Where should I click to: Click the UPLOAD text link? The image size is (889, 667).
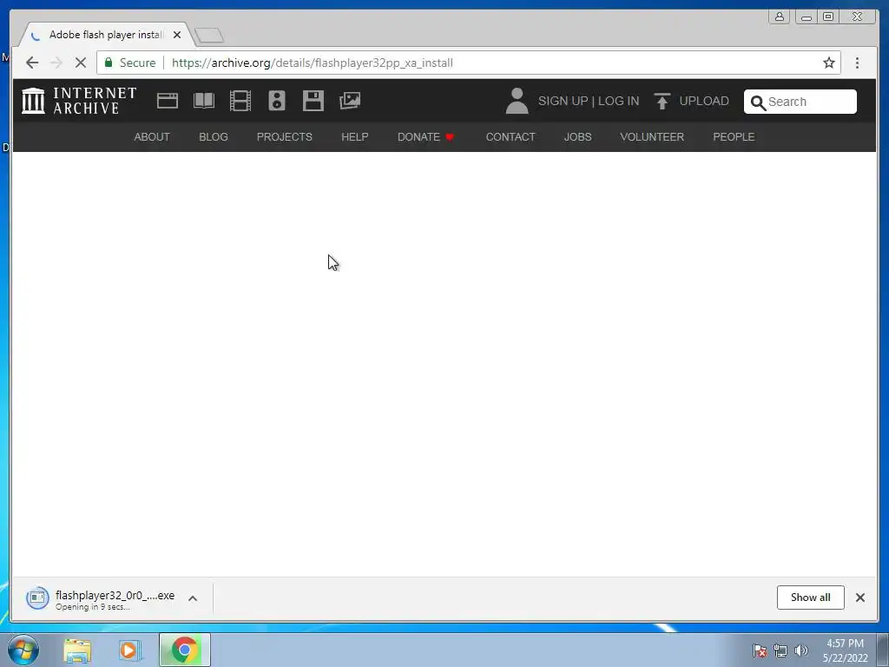704,101
